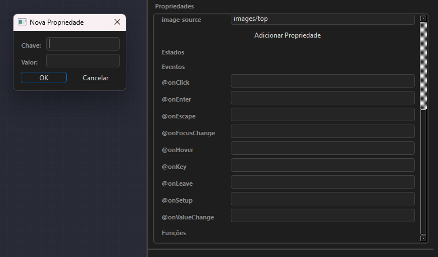The height and width of the screenshot is (257, 438).
Task: Close the Nova Propriedade dialog
Action: coord(117,22)
